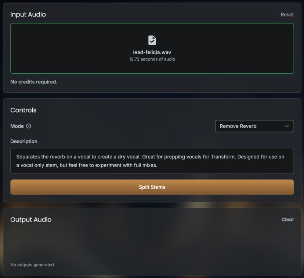Clear the output audio
The width and height of the screenshot is (304, 278).
pyautogui.click(x=287, y=219)
